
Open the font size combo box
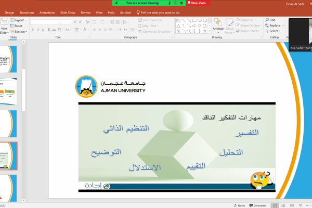coord(67,22)
